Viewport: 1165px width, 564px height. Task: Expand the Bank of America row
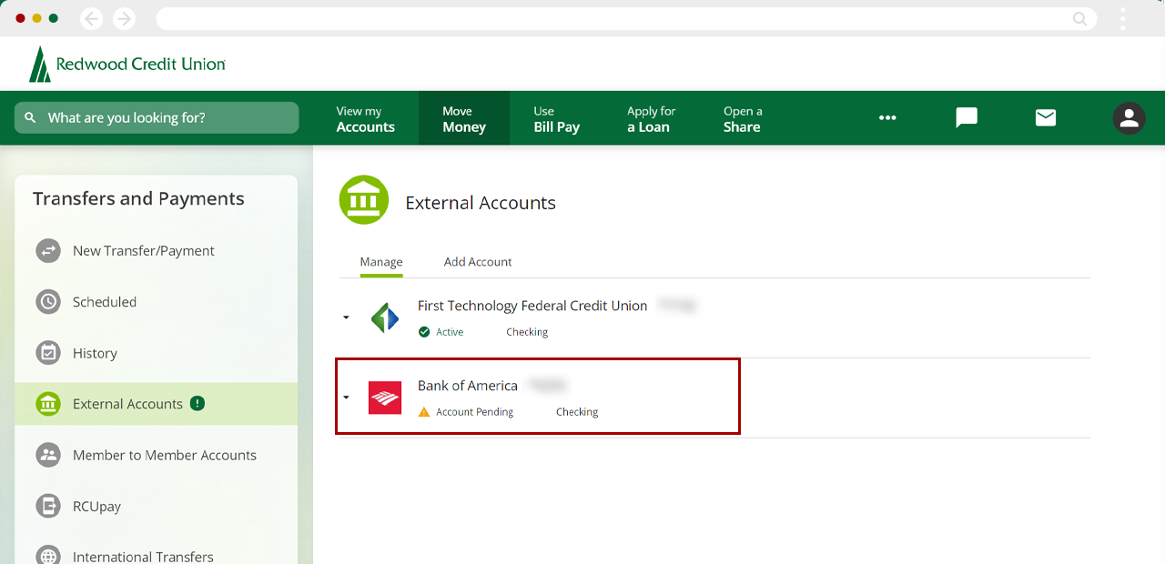(x=346, y=398)
